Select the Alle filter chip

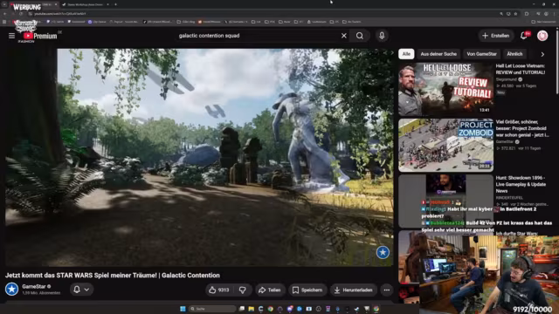[406, 54]
